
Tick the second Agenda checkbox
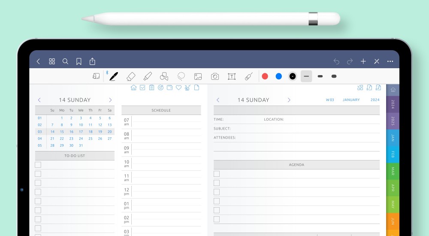point(217,183)
